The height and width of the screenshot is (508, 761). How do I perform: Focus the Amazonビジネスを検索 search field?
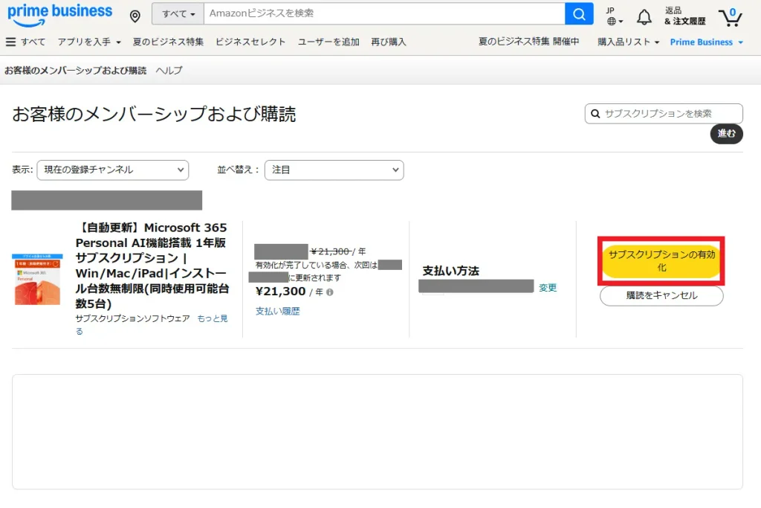(384, 13)
